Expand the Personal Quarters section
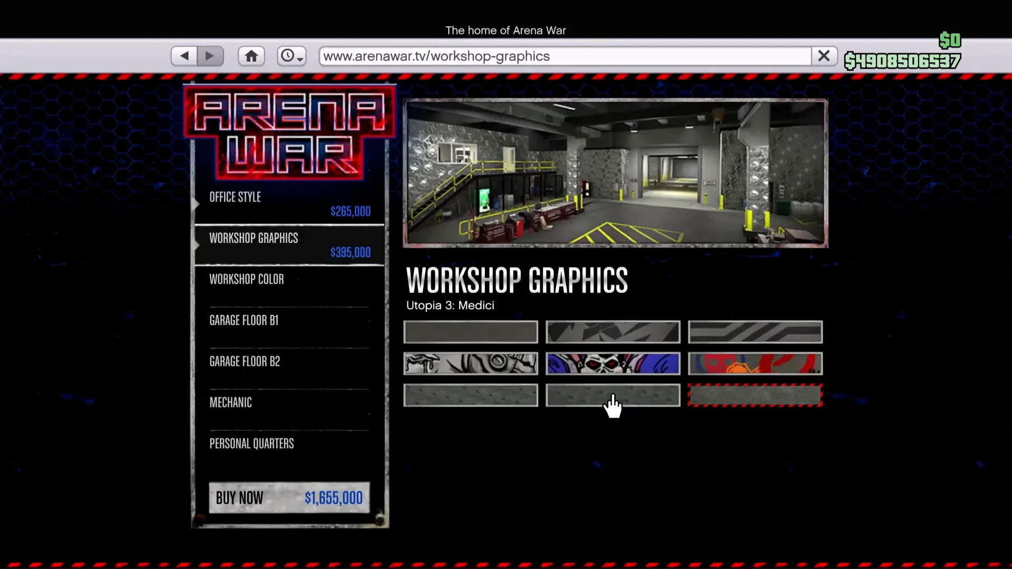This screenshot has height=569, width=1012. tap(251, 444)
